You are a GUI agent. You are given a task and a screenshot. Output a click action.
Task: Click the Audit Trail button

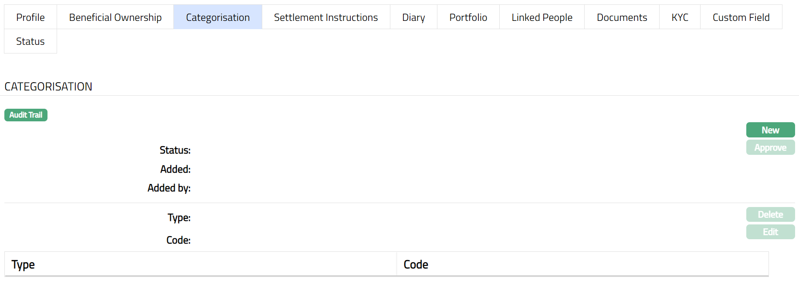[26, 115]
